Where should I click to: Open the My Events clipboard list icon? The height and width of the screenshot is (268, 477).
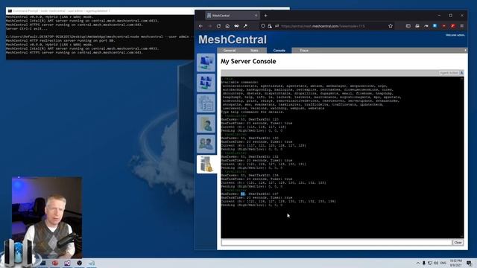[206, 103]
